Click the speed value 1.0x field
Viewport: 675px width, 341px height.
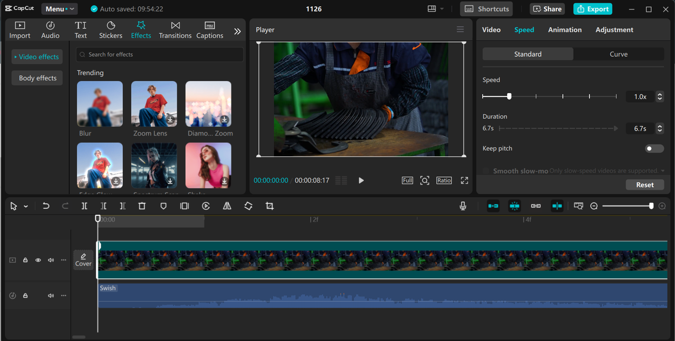pyautogui.click(x=640, y=97)
